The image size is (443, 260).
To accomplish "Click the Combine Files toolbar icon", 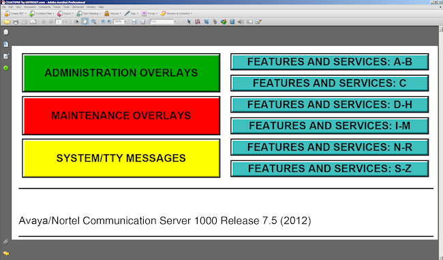I will [32, 13].
